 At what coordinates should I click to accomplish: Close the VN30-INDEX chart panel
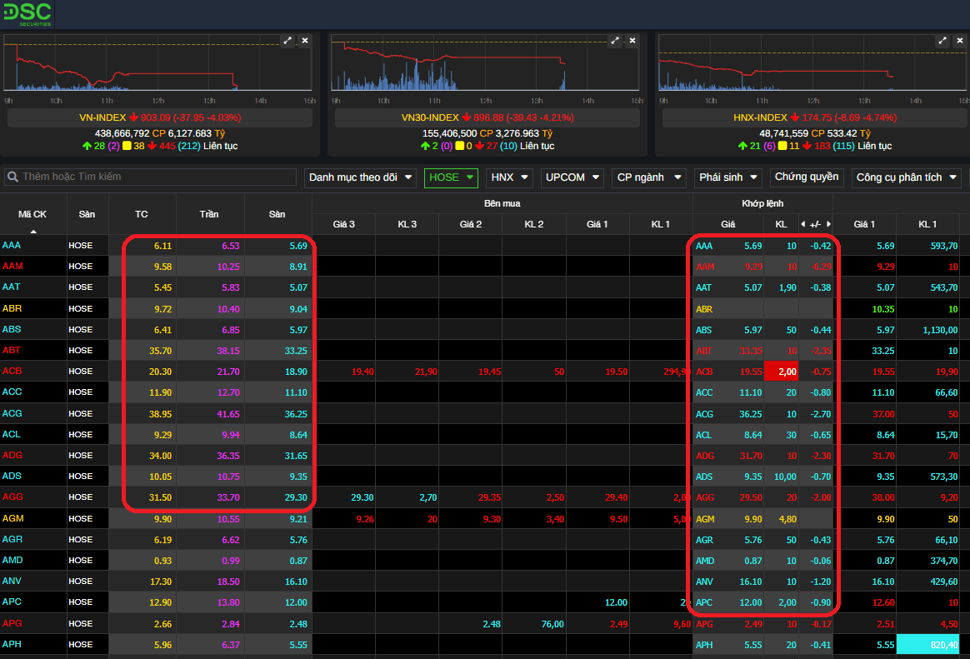(632, 41)
